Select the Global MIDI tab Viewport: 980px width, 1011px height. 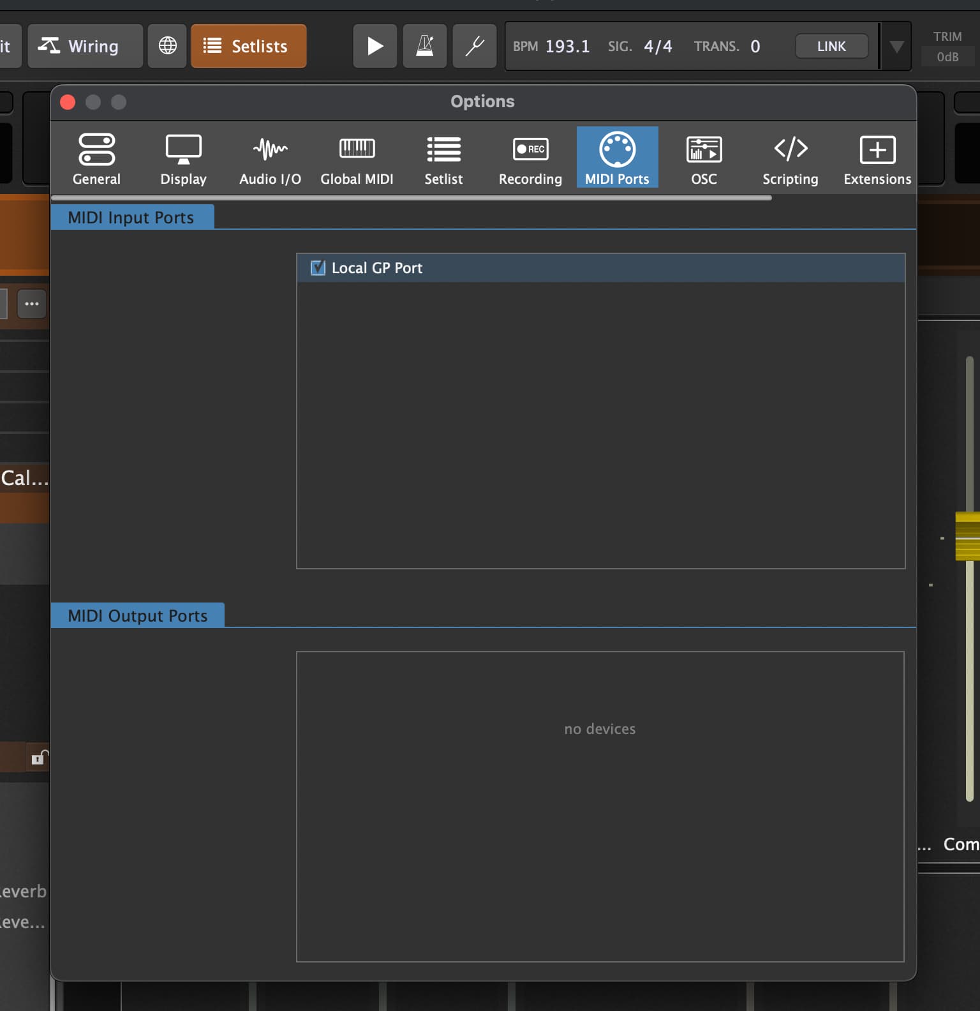(x=357, y=158)
